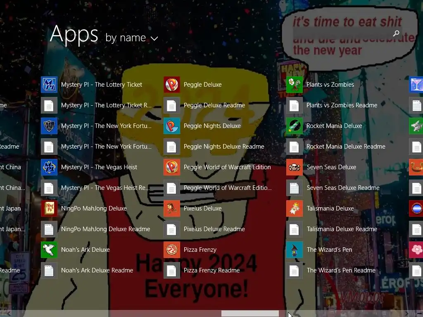
Task: Click scrollbar right arrow at bottom
Action: tap(406, 314)
